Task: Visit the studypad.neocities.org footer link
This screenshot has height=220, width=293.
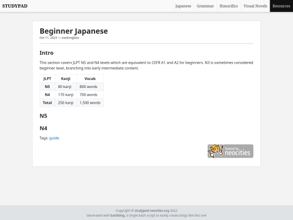Action: click(152, 211)
